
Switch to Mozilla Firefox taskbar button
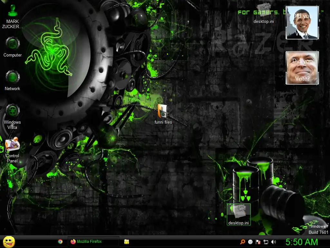tap(93, 242)
